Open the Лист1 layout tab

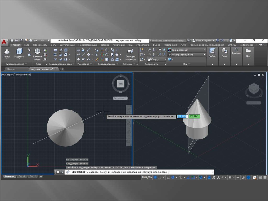pos(22,177)
